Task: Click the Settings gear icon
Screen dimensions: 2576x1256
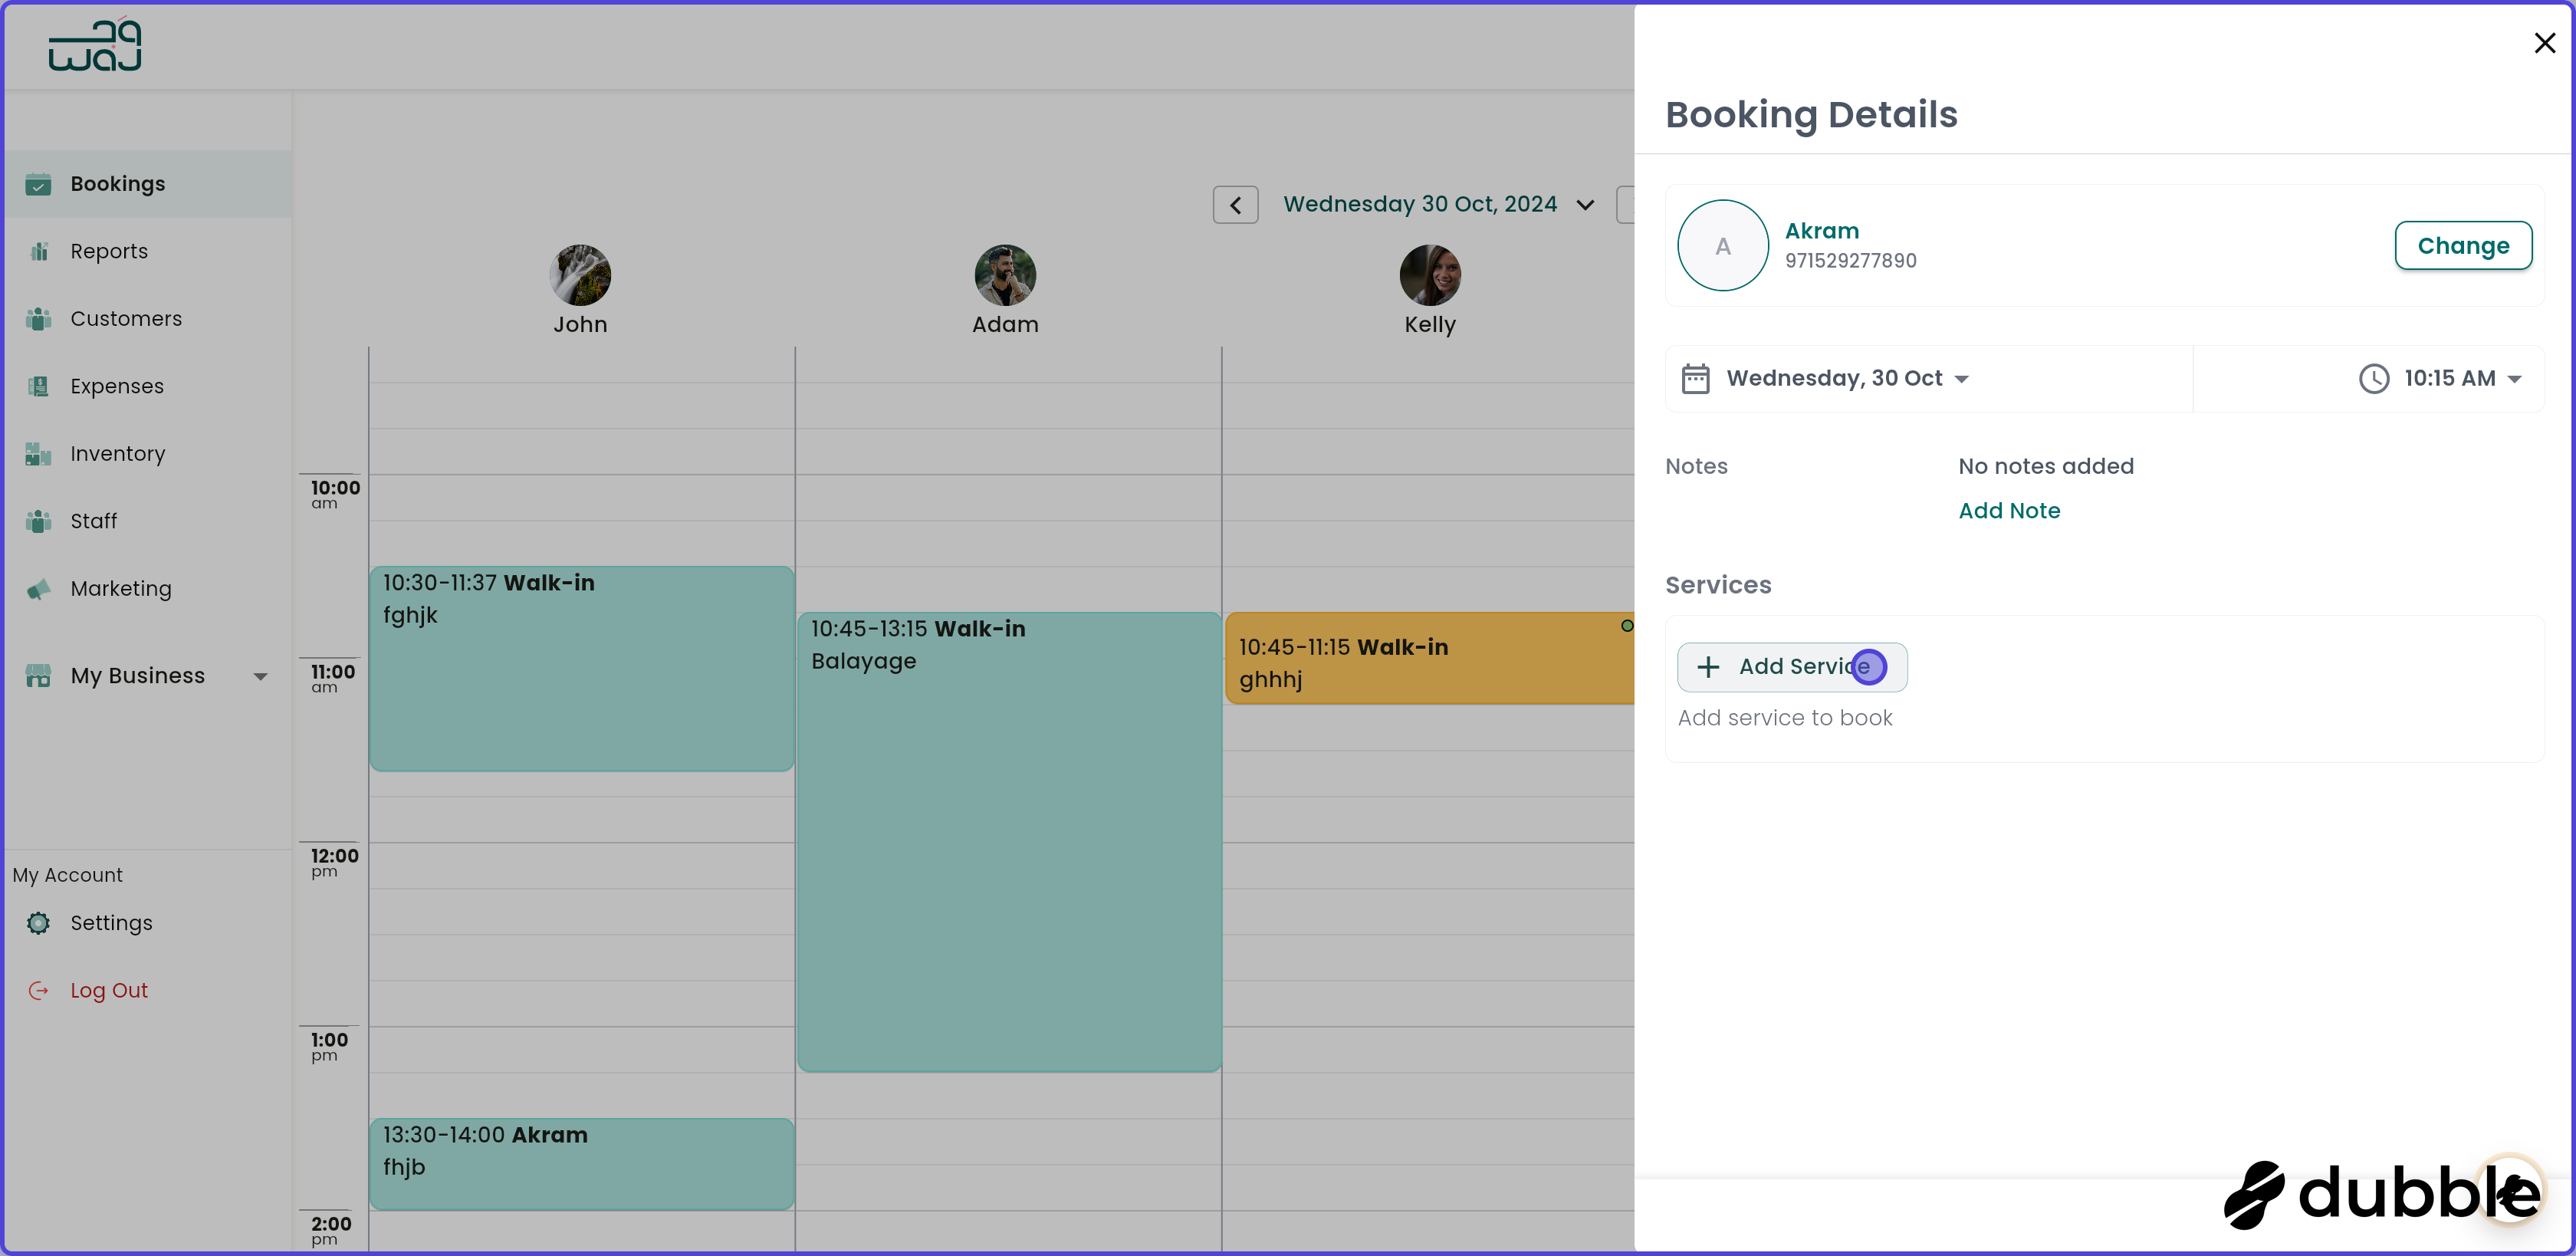Action: pos(38,923)
